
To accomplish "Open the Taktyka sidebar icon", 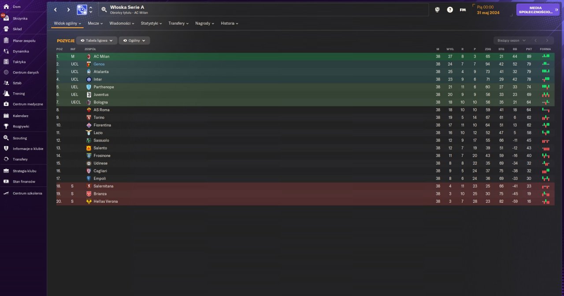I will (x=6, y=62).
